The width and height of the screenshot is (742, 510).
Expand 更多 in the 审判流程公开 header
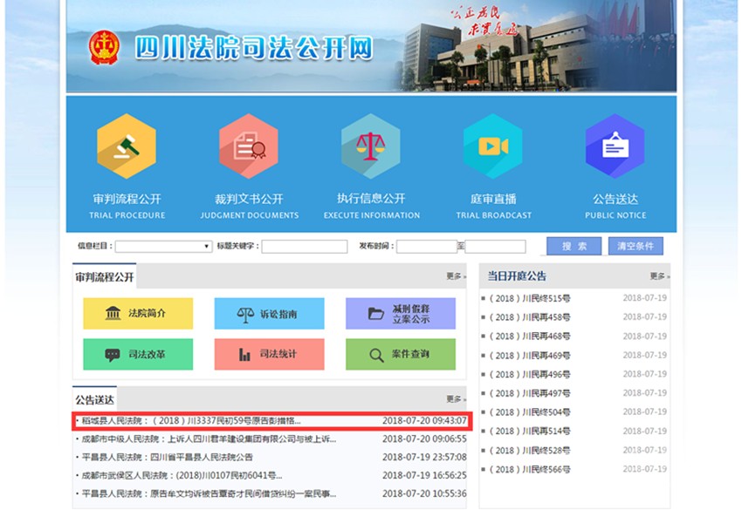455,276
